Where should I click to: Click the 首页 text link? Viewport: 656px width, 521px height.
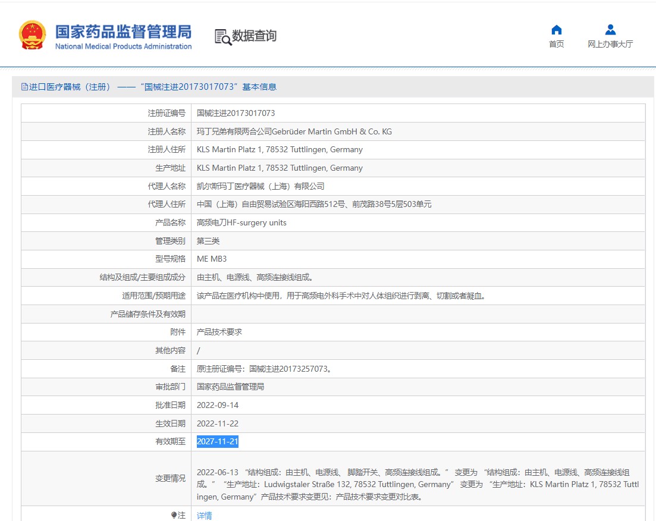pyautogui.click(x=557, y=44)
